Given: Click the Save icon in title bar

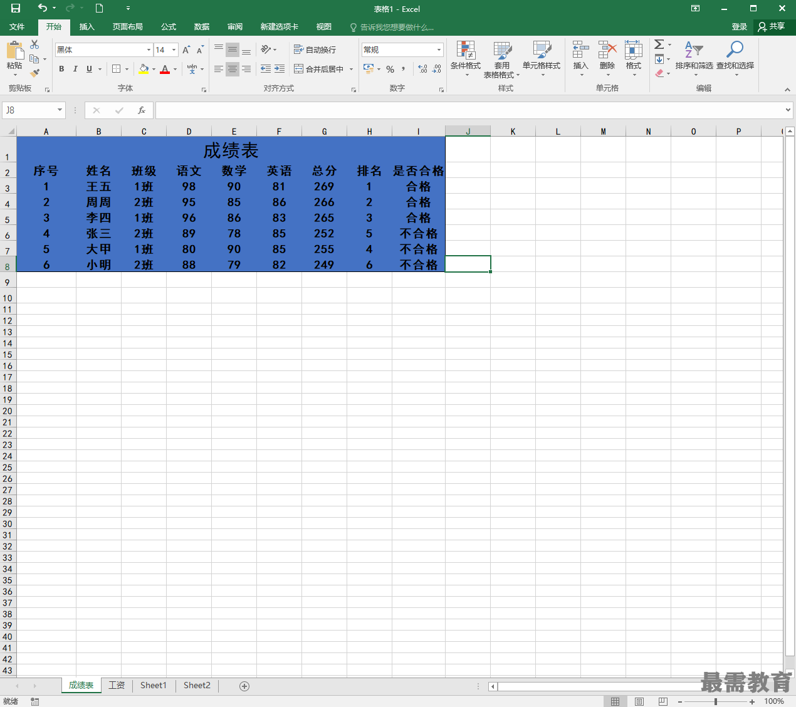Looking at the screenshot, I should click(16, 8).
